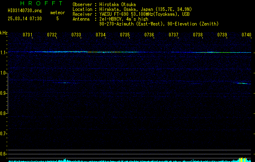Click the meteor echo trace near 0740
The height and width of the screenshot is (162, 255).
242,83
